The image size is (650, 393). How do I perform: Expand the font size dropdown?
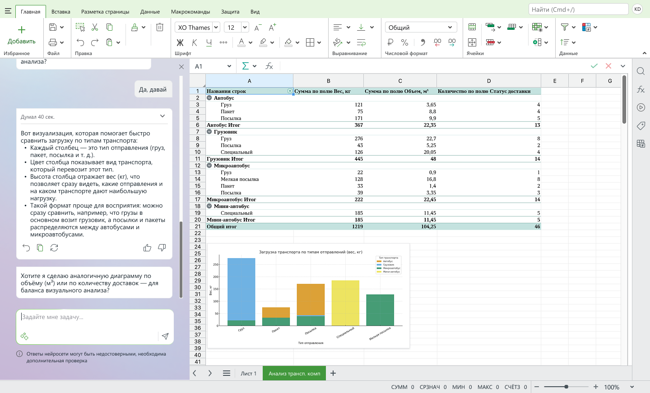(x=245, y=28)
